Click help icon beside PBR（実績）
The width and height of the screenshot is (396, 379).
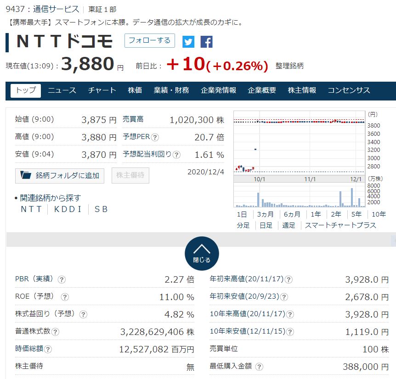[62, 279]
